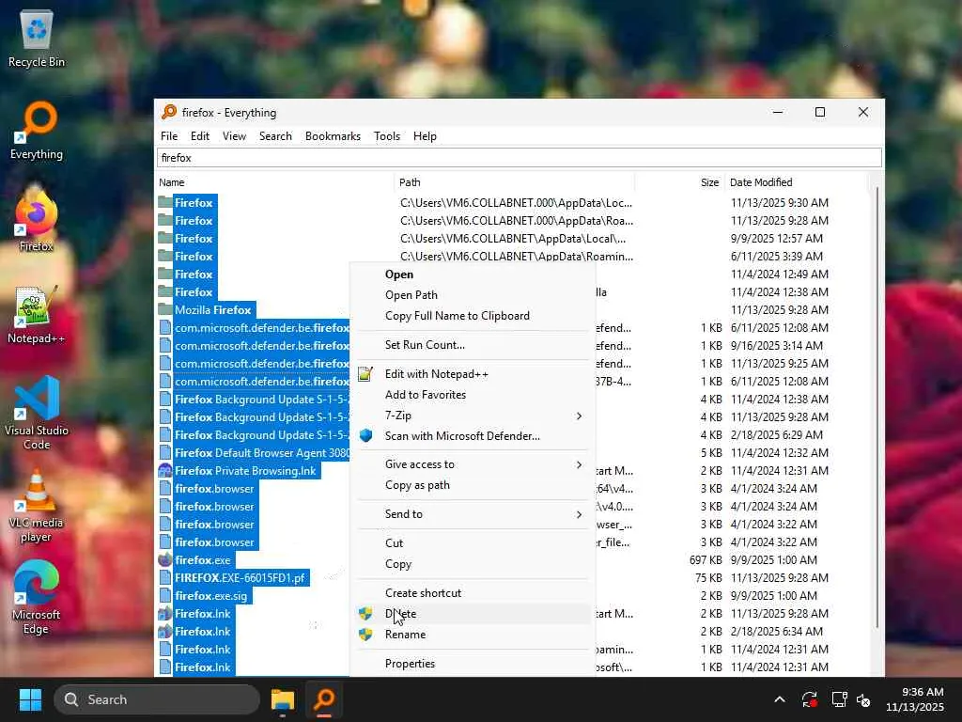This screenshot has width=962, height=722.
Task: Sort results by the Size column header
Action: (x=679, y=182)
